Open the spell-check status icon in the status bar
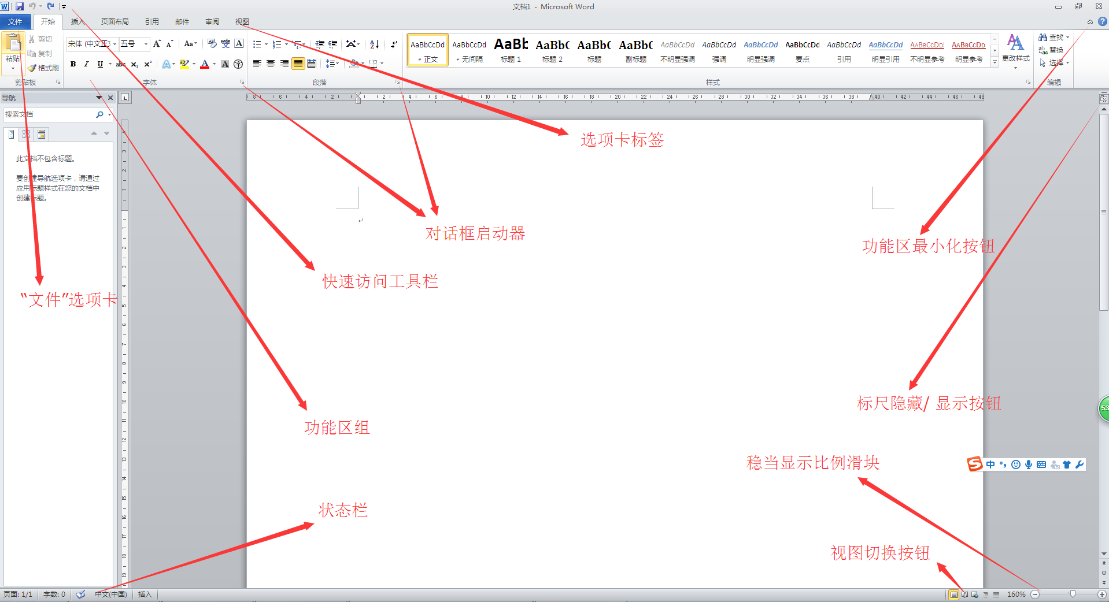Viewport: 1109px width, 602px height. (x=81, y=594)
